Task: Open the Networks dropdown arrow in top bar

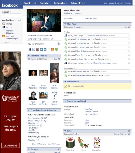Action: pyautogui.click(x=67, y=3)
